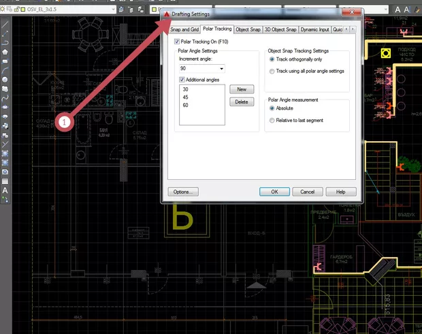
Task: Choose Track using all polar angle settings
Action: click(272, 71)
